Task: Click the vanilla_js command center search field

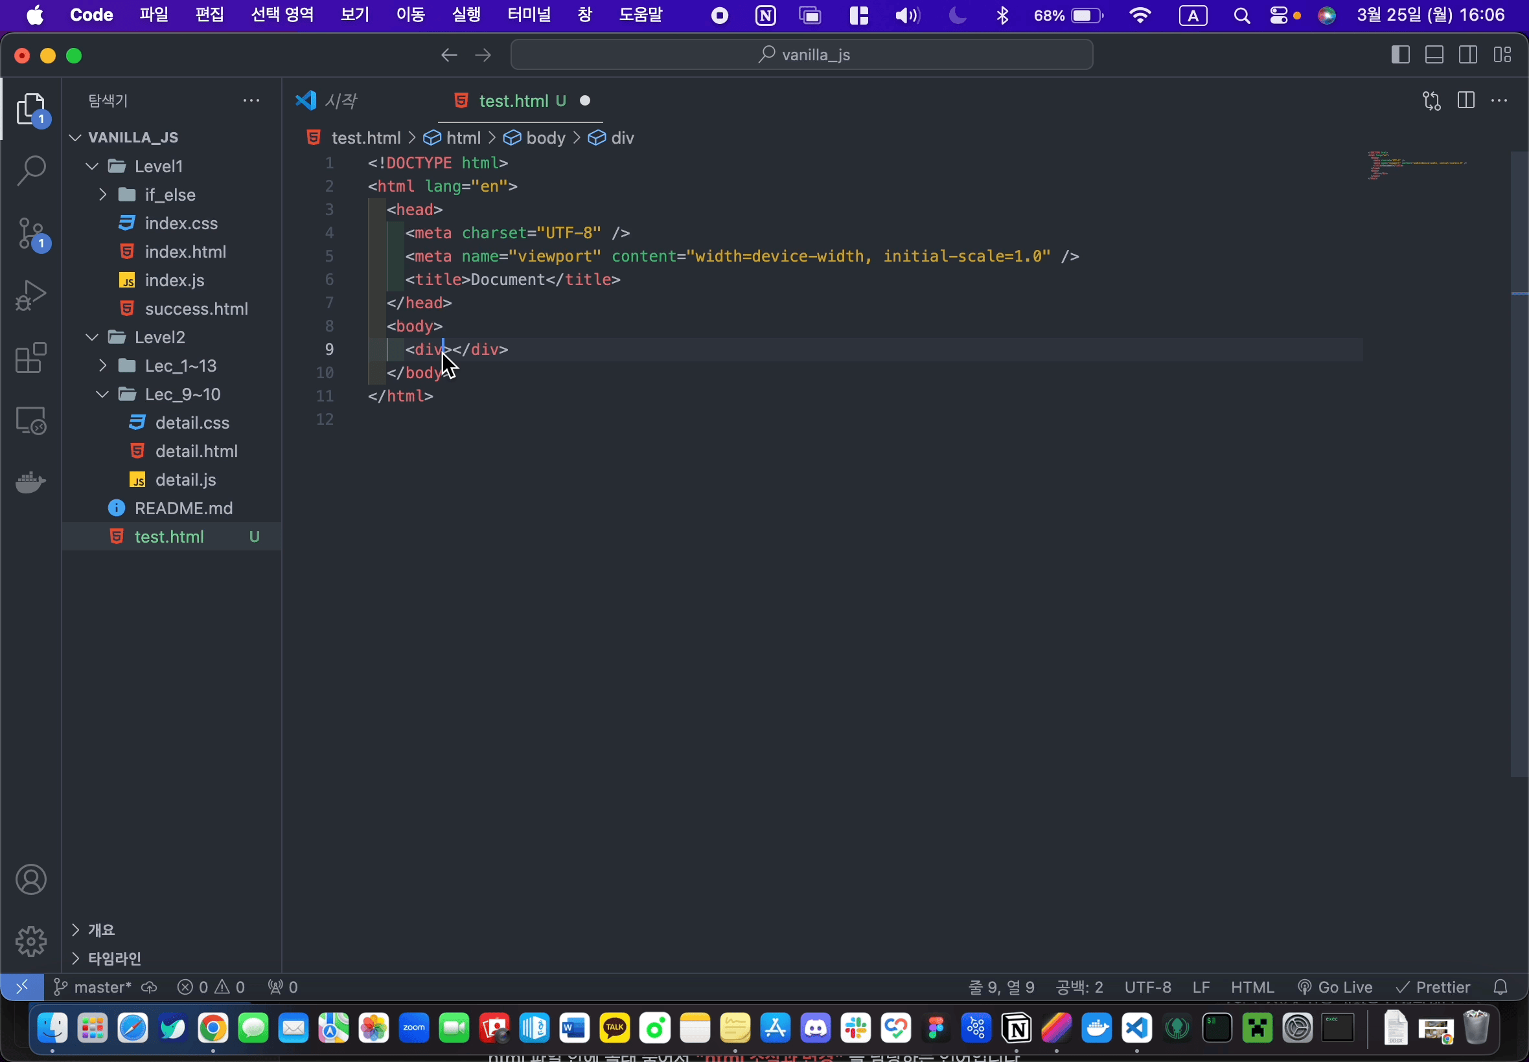Action: click(801, 54)
